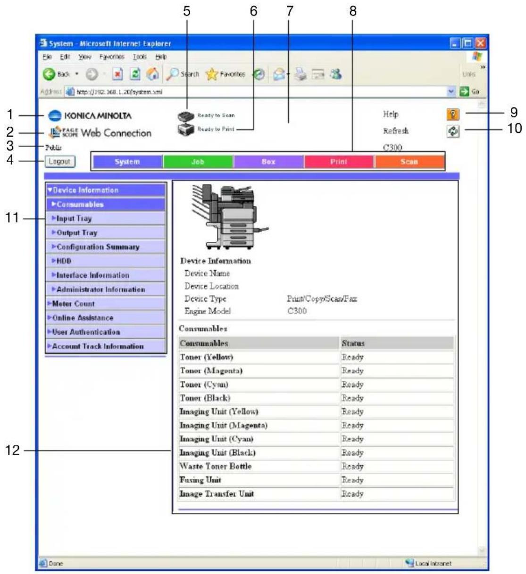Select Consumables submenu item
Screen dimensions: 526x574
pos(106,205)
